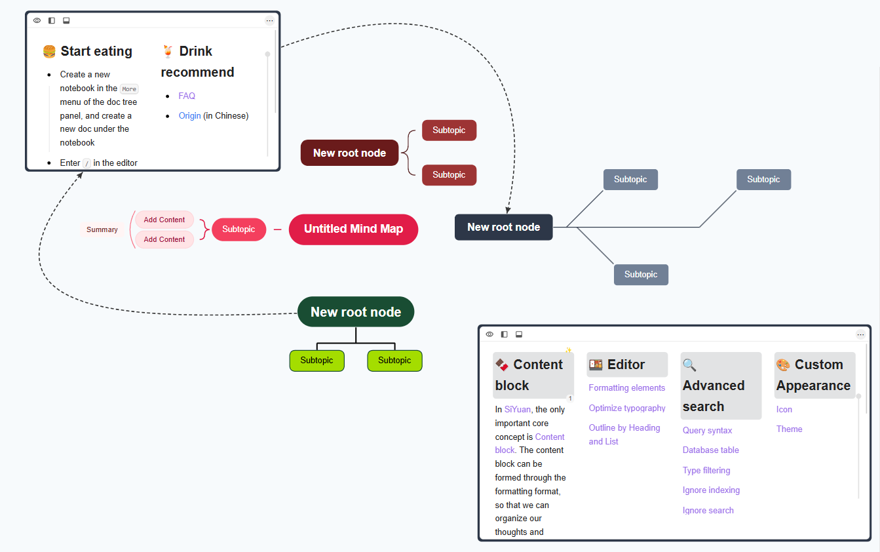Image resolution: width=880 pixels, height=552 pixels.
Task: Select the green New root node
Action: pos(356,312)
